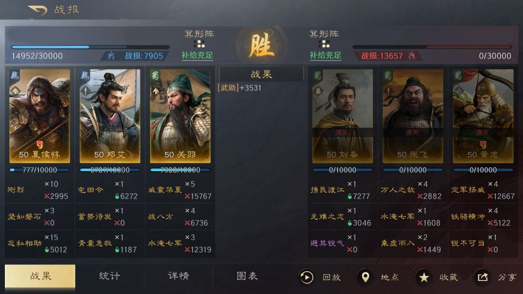Open 夏侯惇 general portrait card
The height and width of the screenshot is (294, 523).
tap(40, 116)
